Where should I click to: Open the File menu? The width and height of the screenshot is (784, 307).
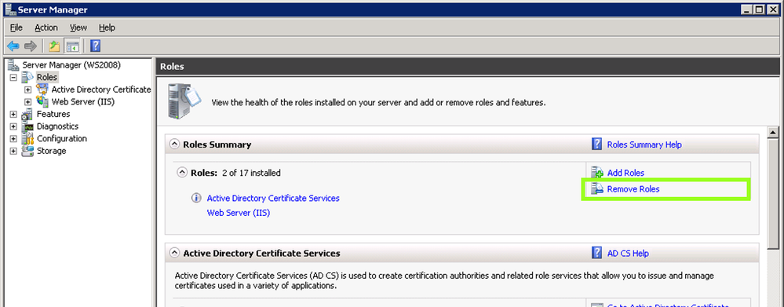(x=16, y=27)
